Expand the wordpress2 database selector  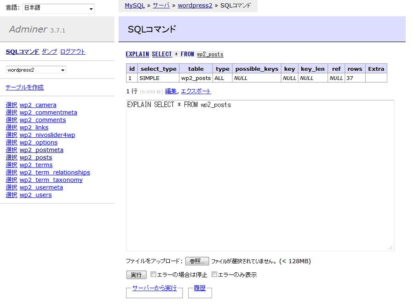coord(36,70)
